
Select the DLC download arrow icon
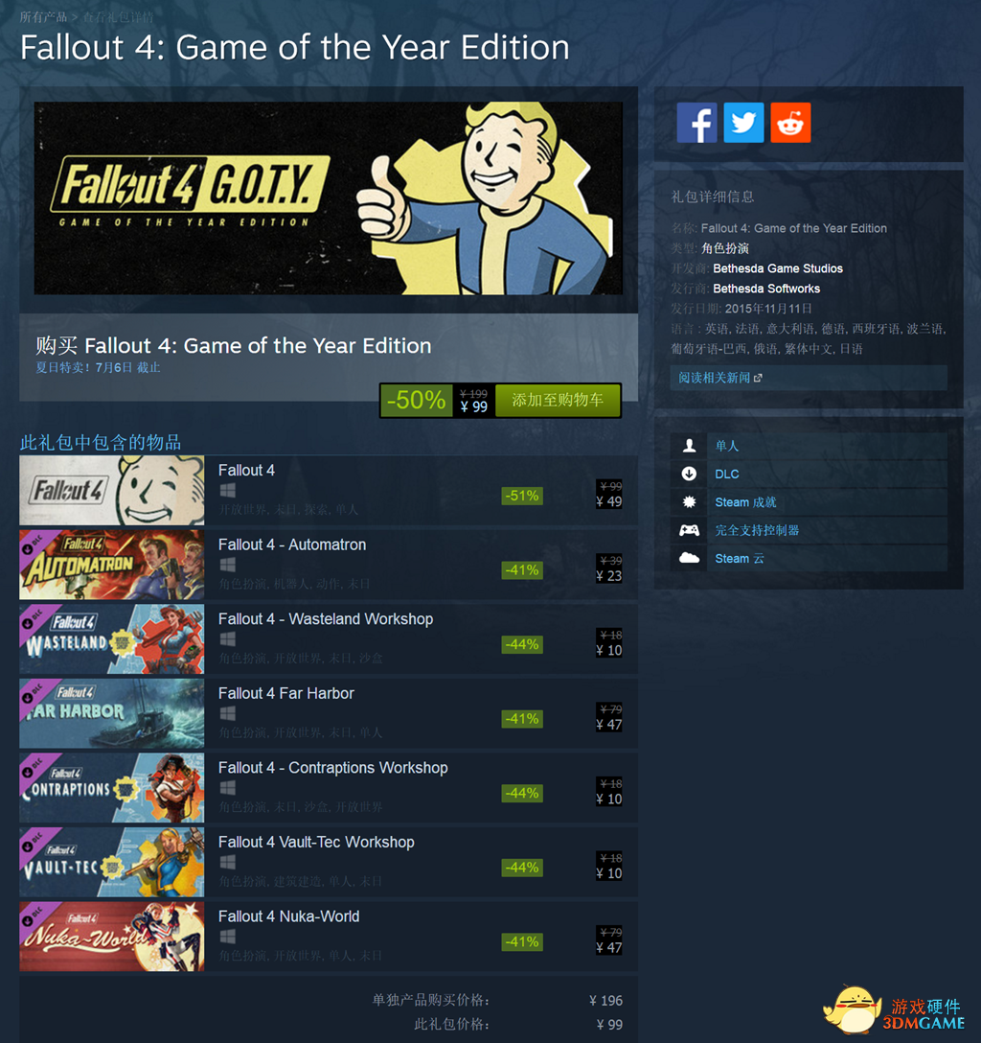tap(689, 474)
